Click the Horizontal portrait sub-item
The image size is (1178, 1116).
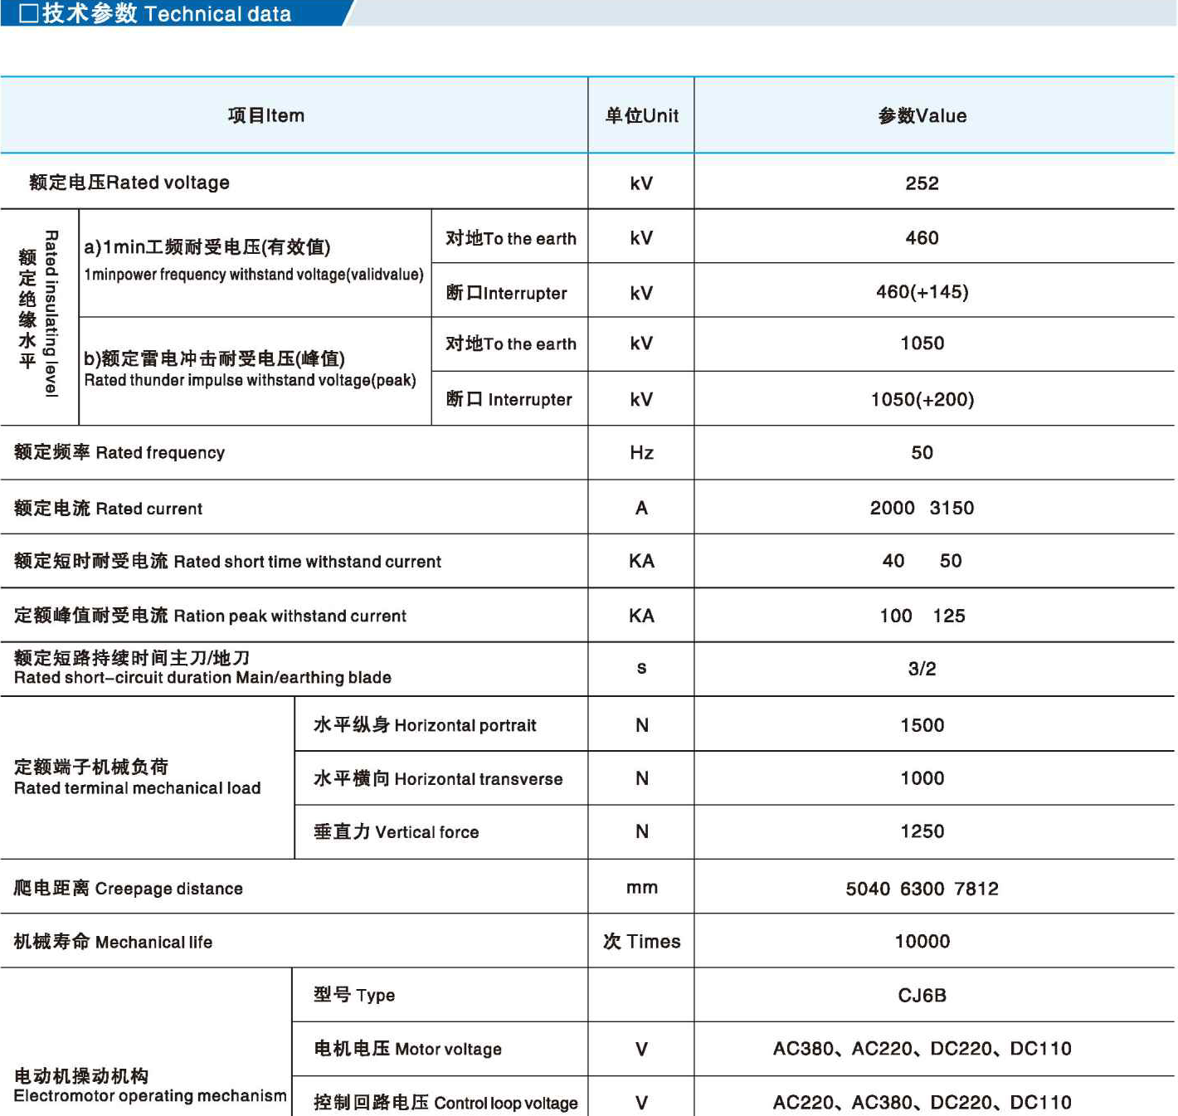coord(425,725)
